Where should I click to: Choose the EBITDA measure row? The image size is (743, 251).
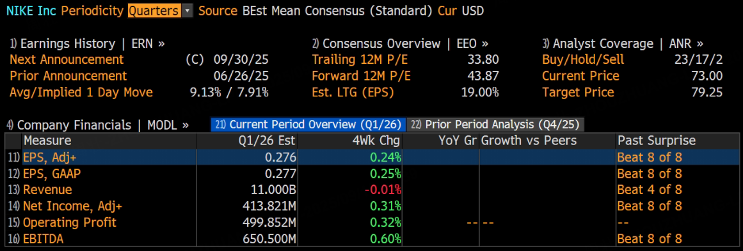(371, 239)
